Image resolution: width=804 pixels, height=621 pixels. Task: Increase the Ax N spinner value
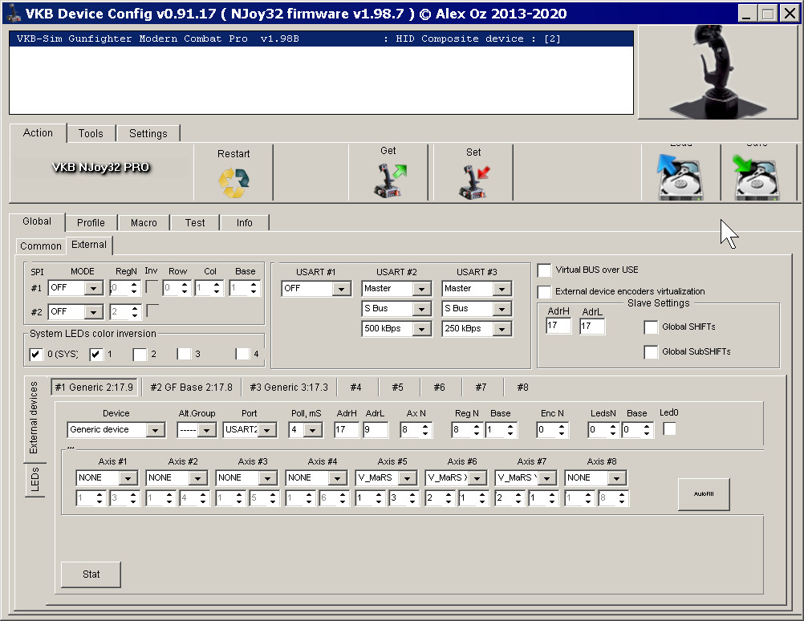424,426
